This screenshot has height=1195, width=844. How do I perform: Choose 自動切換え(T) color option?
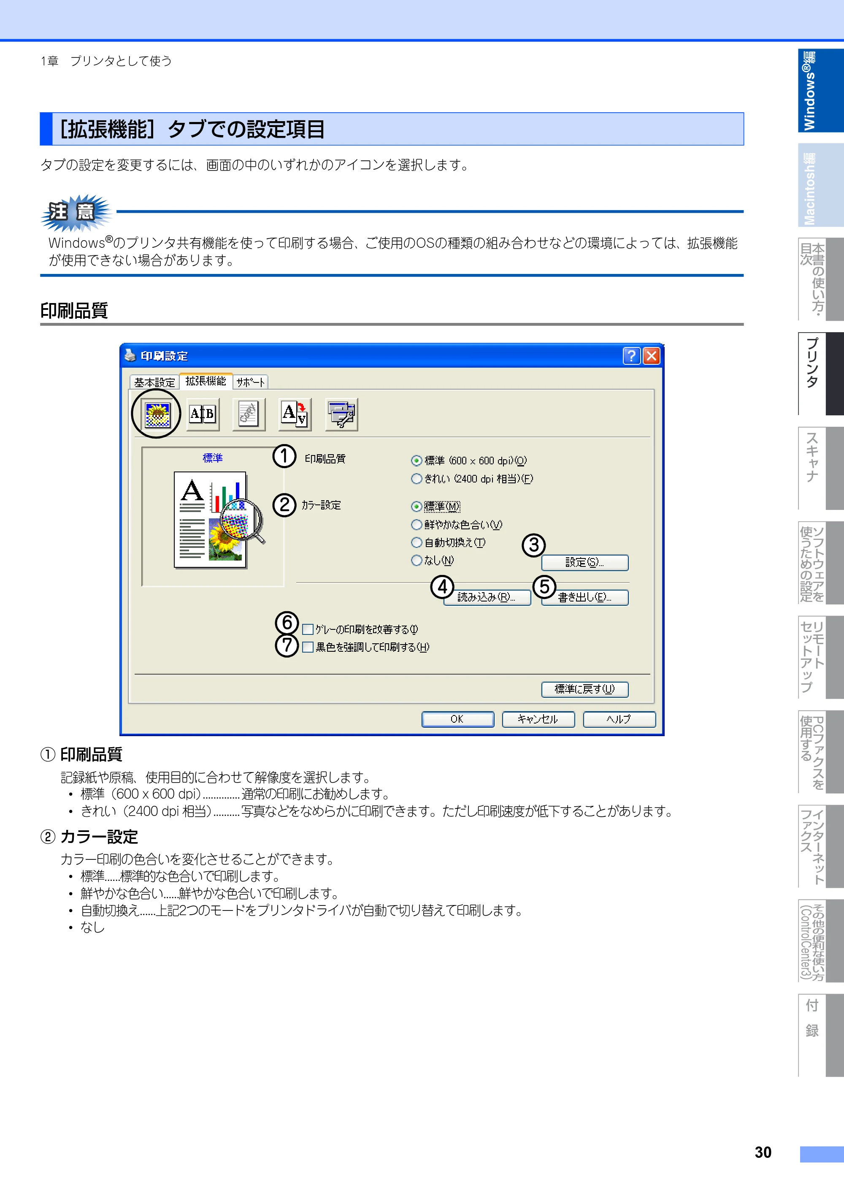[x=416, y=542]
